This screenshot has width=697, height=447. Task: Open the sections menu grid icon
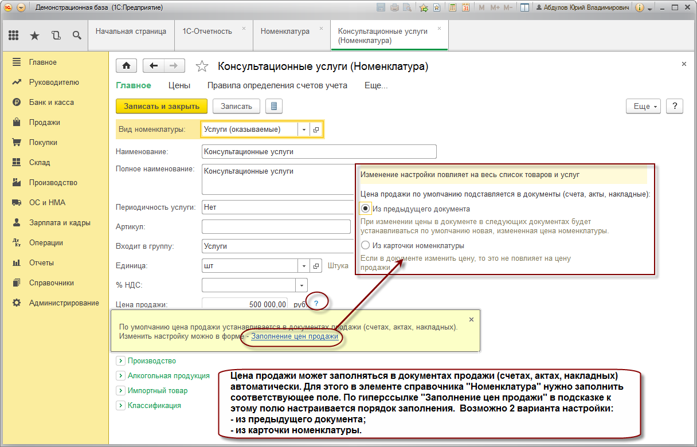(x=13, y=36)
